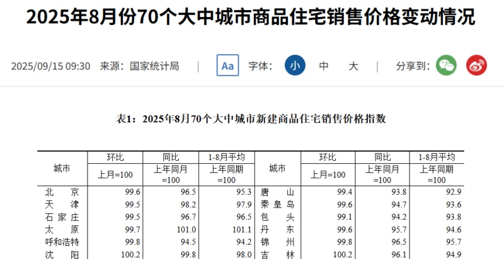Image resolution: width=504 pixels, height=259 pixels.
Task: Click the publish date 2025/09/15 09:30
Action: [51, 66]
